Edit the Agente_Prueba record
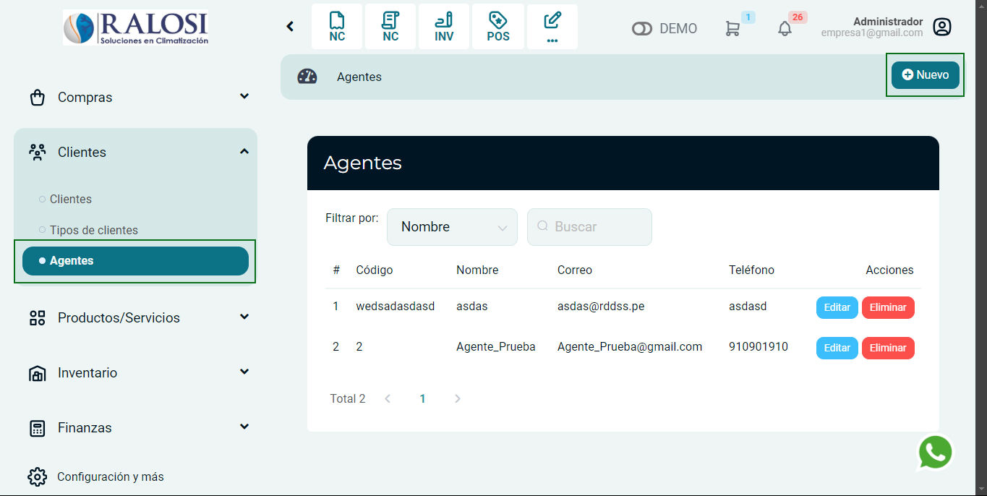 click(837, 348)
